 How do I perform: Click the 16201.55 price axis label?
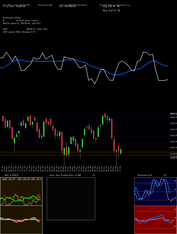tap(173, 147)
